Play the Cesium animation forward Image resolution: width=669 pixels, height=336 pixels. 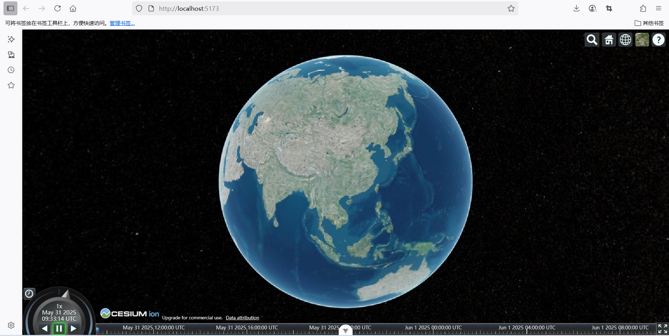[x=73, y=328]
